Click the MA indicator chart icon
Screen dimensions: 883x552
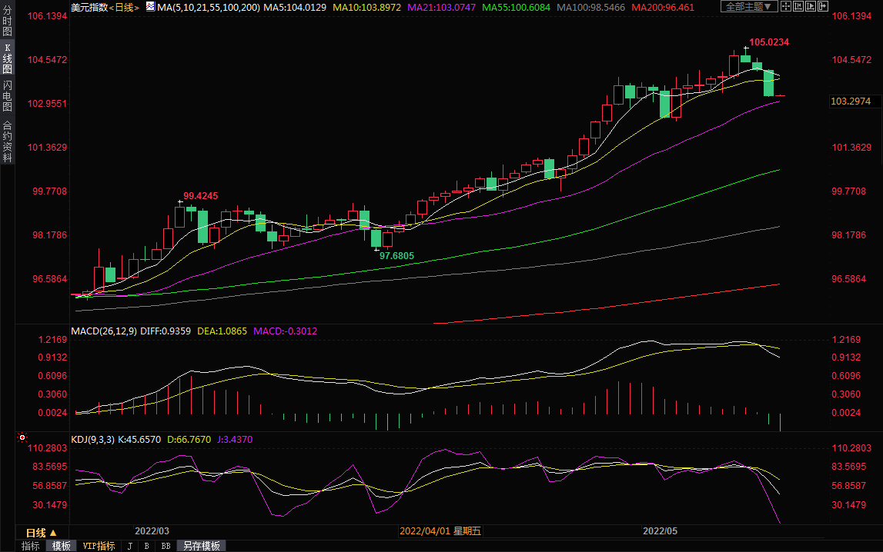150,7
